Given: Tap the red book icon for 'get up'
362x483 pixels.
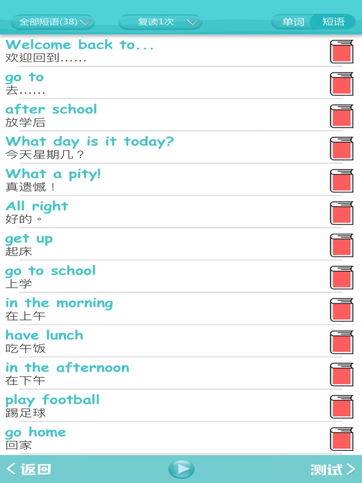Looking at the screenshot, I should click(342, 245).
